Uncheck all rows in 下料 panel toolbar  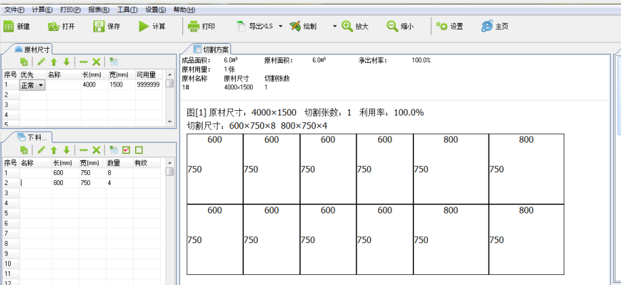139,150
